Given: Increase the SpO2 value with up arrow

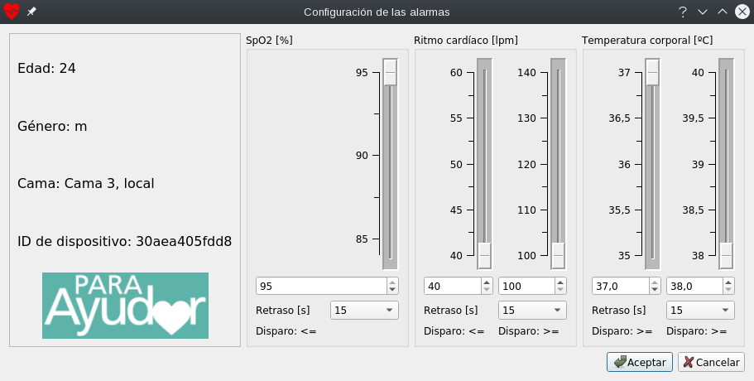Looking at the screenshot, I should pyautogui.click(x=391, y=282).
